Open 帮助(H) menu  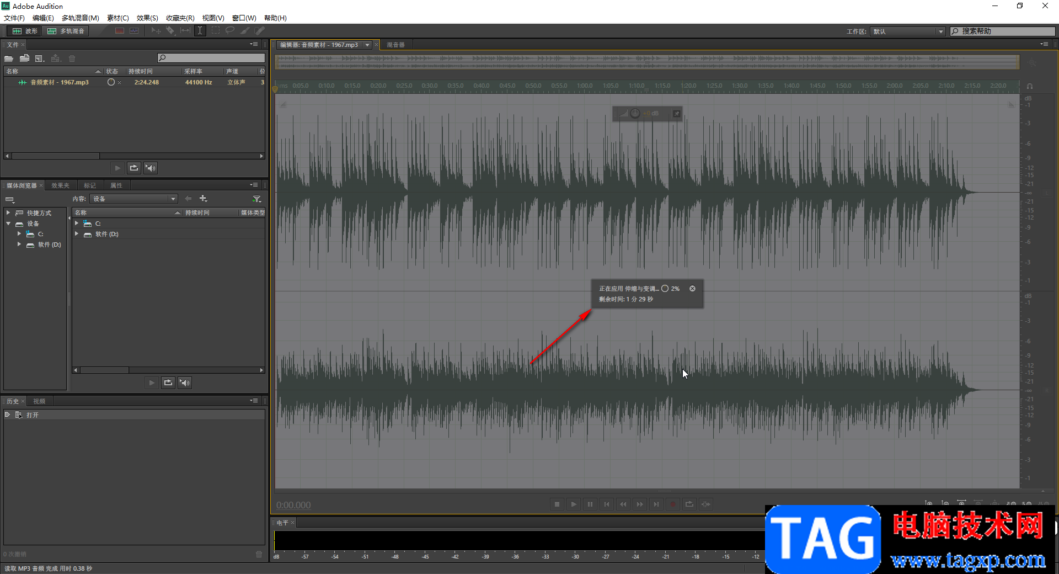(275, 18)
